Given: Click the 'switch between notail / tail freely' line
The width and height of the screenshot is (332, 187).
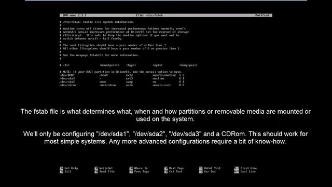Looking at the screenshot, I should pos(91,38).
